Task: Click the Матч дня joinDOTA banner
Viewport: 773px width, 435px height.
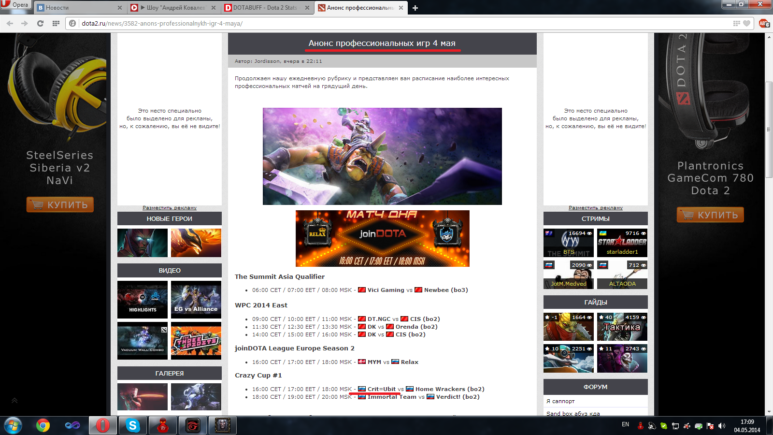Action: coord(382,238)
